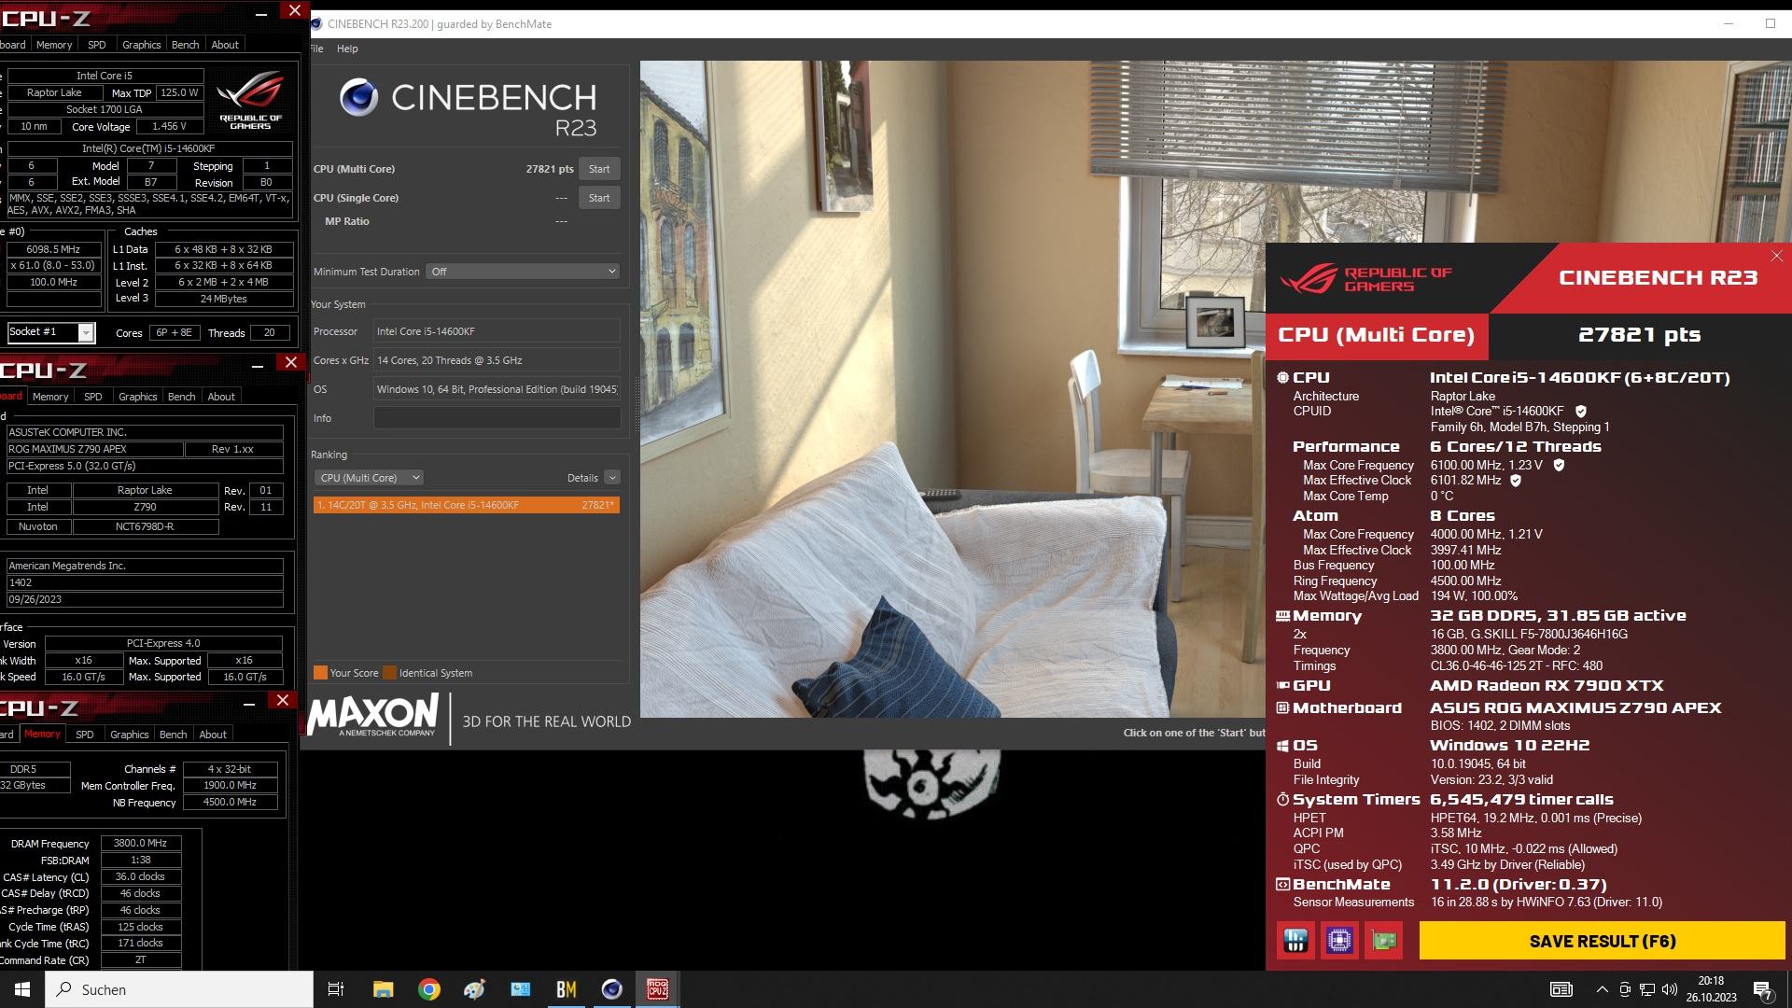1792x1008 pixels.
Task: Open About tab in middle CPU-Z mainboard window
Action: coord(220,397)
